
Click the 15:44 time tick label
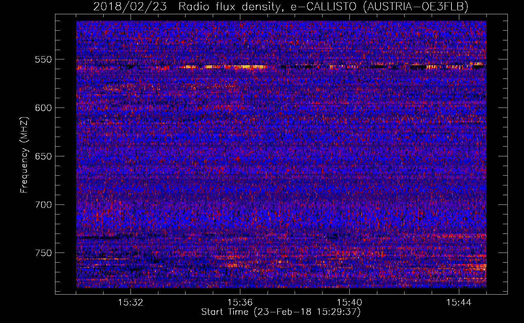[459, 303]
